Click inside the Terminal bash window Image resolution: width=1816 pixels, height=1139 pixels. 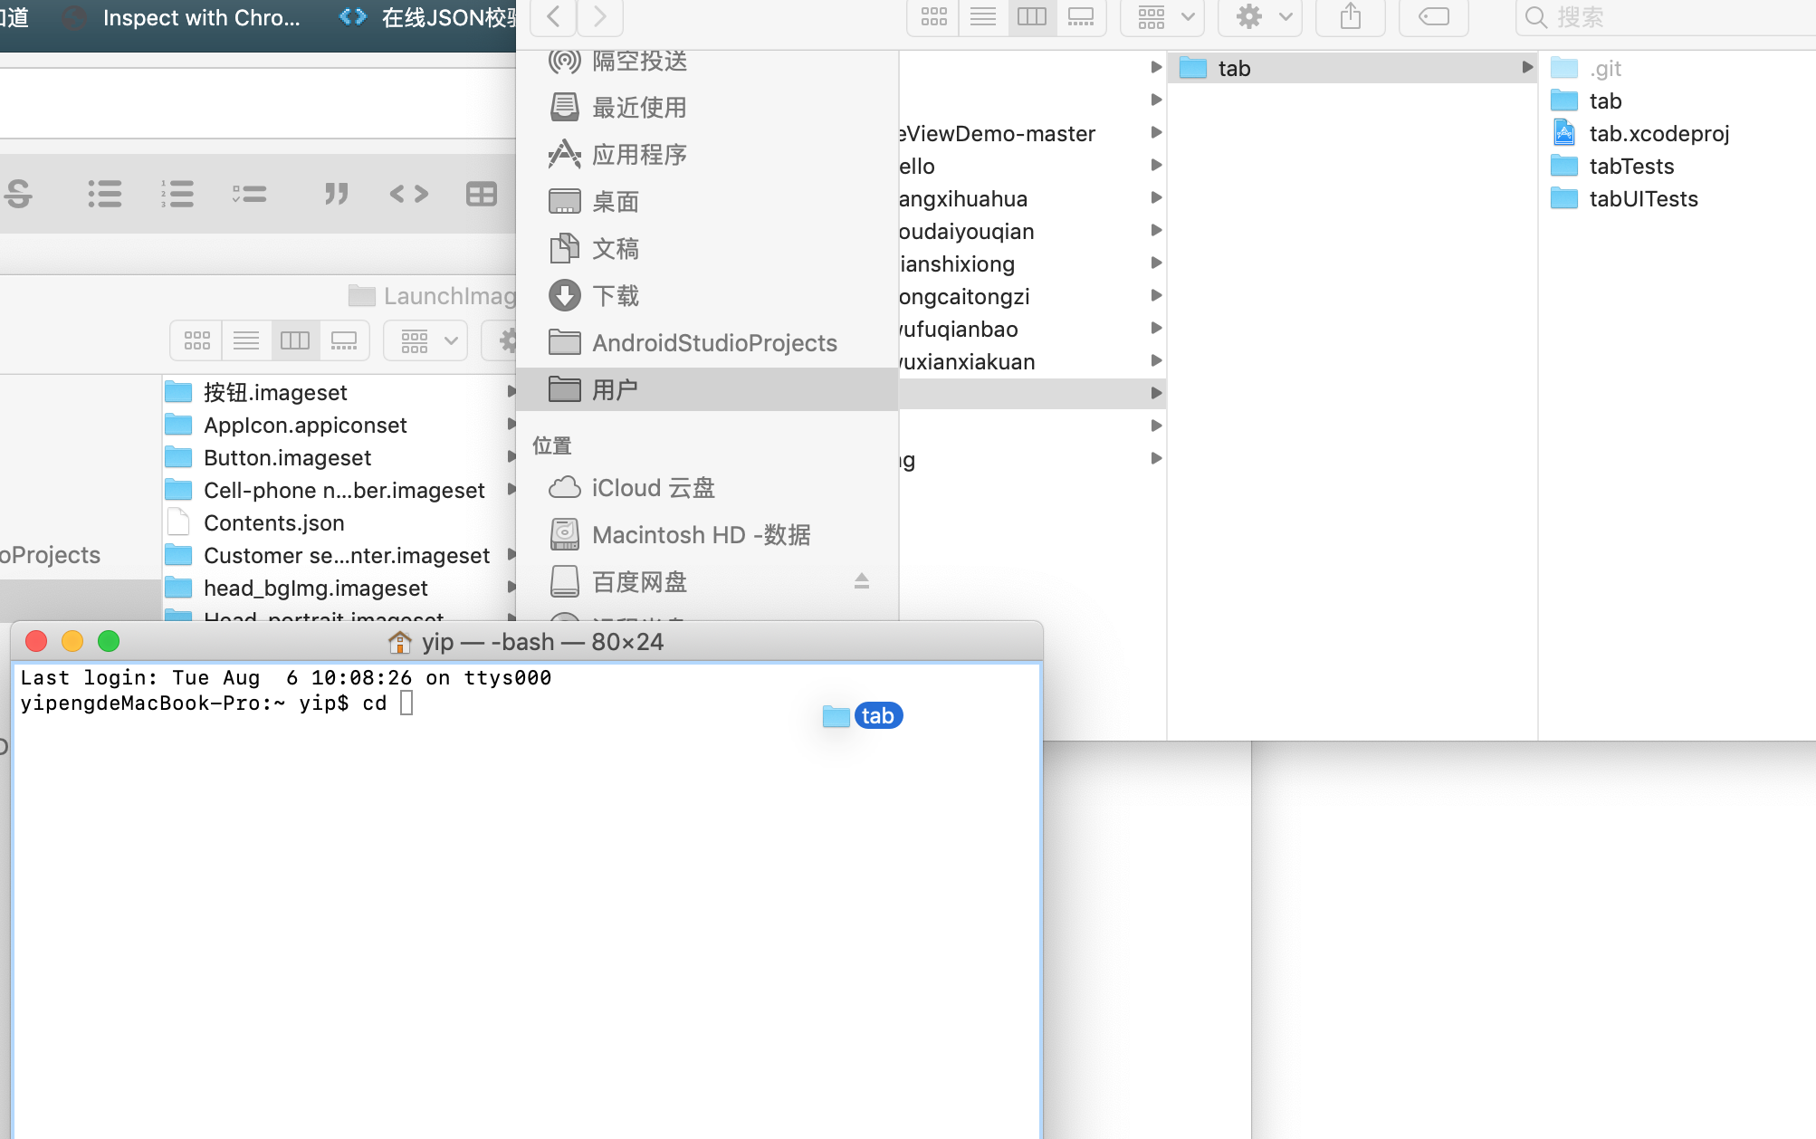point(526,901)
